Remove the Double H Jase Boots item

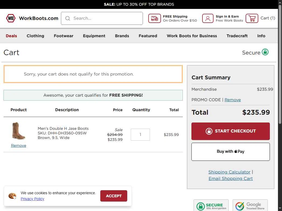[x=19, y=145]
